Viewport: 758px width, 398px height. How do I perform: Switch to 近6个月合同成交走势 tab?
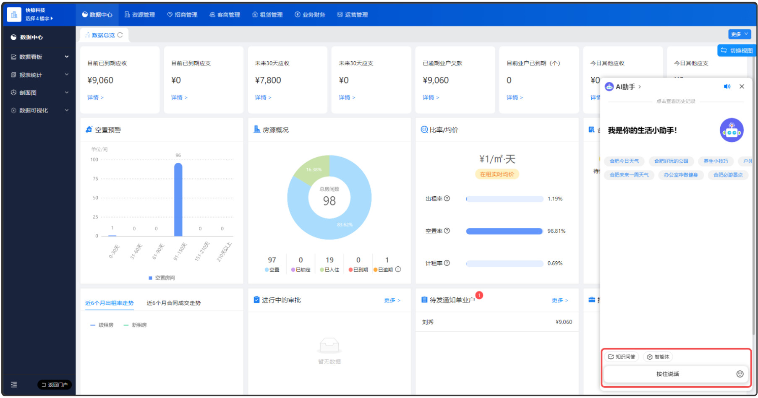tap(173, 303)
